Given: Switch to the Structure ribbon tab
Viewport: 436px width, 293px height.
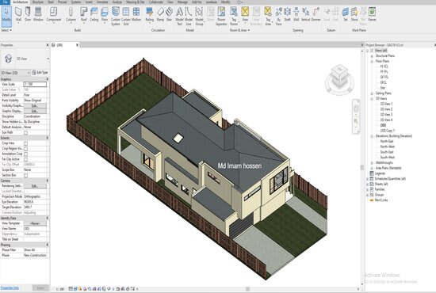Looking at the screenshot, I should (x=38, y=2).
